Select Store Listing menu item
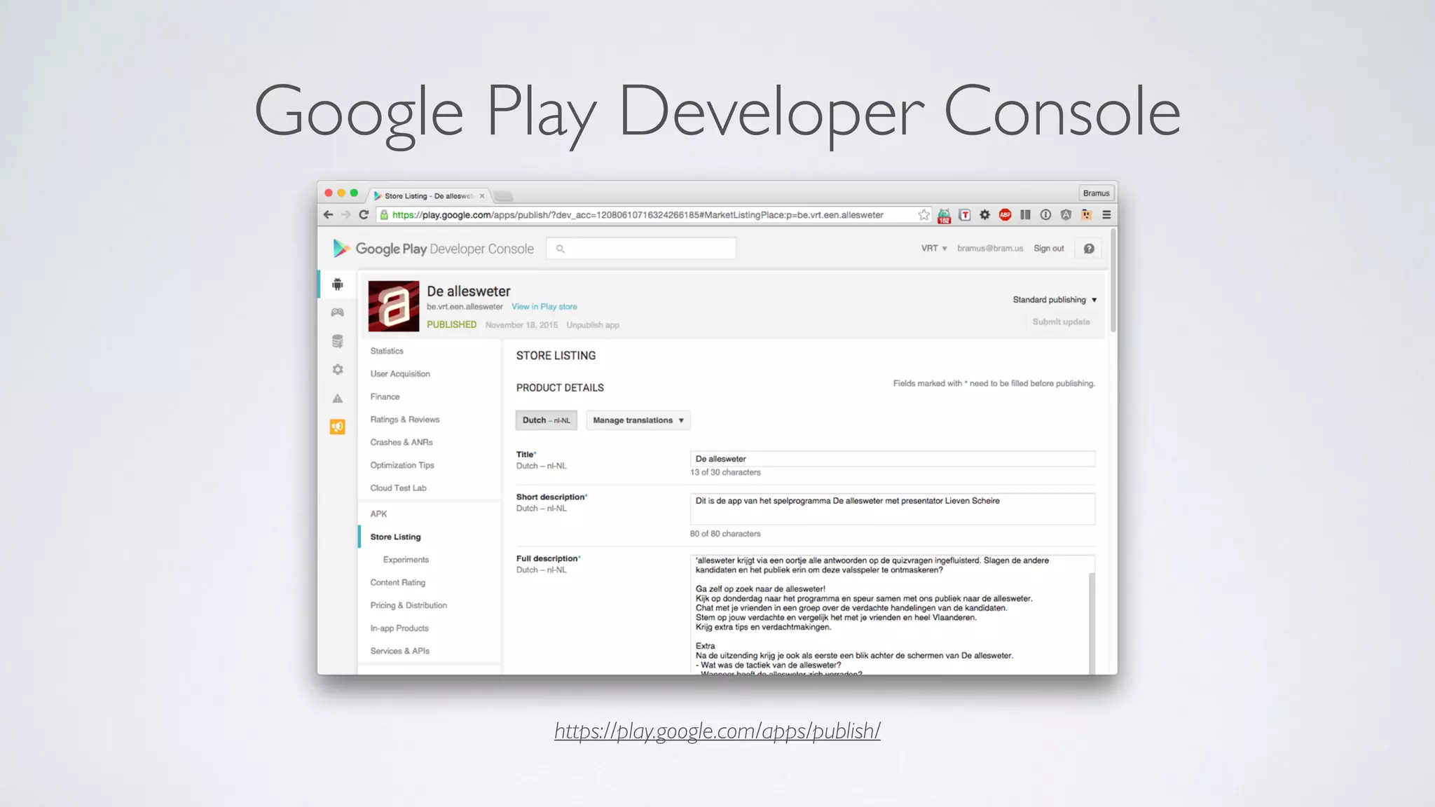Viewport: 1435px width, 807px height. coord(395,537)
